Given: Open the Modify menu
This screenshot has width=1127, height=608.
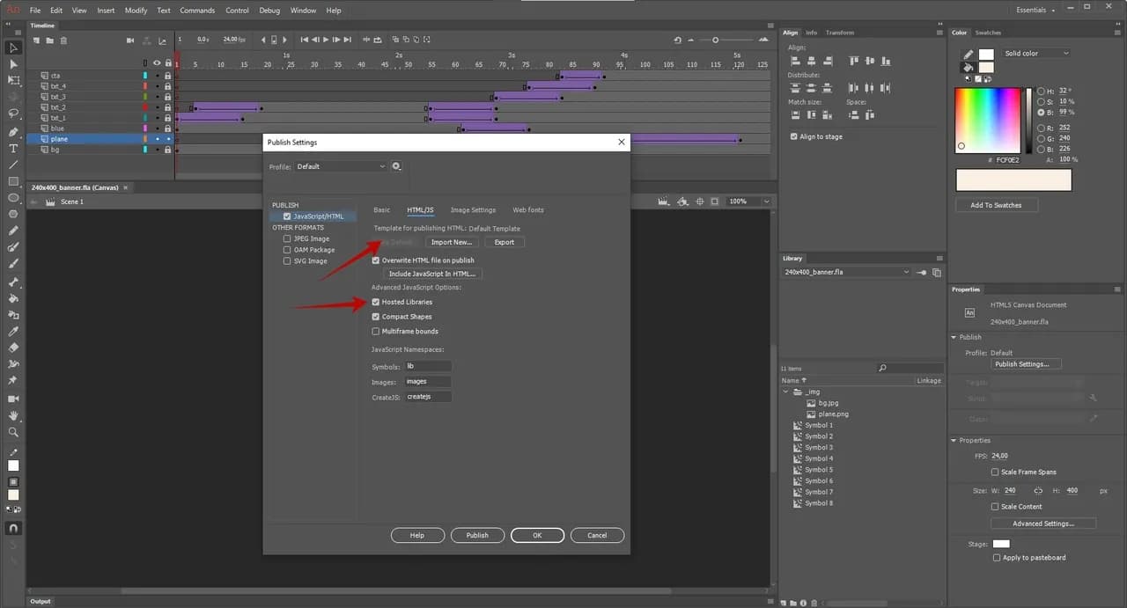Looking at the screenshot, I should (136, 11).
